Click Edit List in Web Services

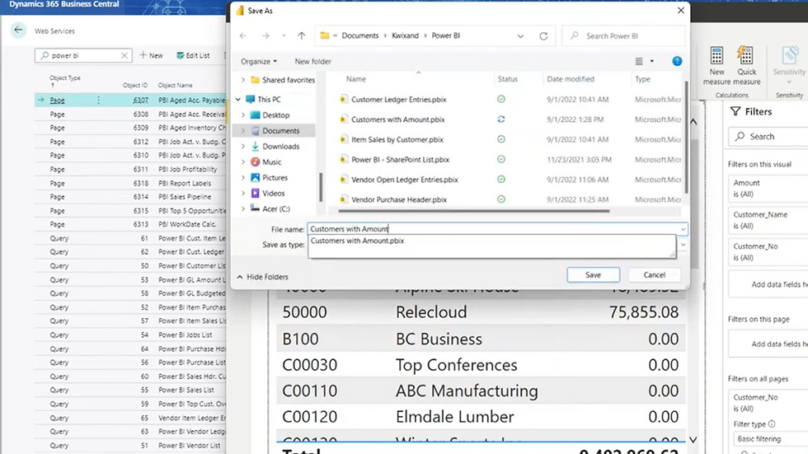[x=193, y=55]
